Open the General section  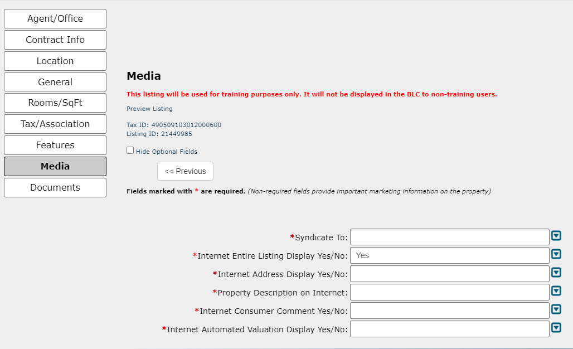click(x=55, y=82)
